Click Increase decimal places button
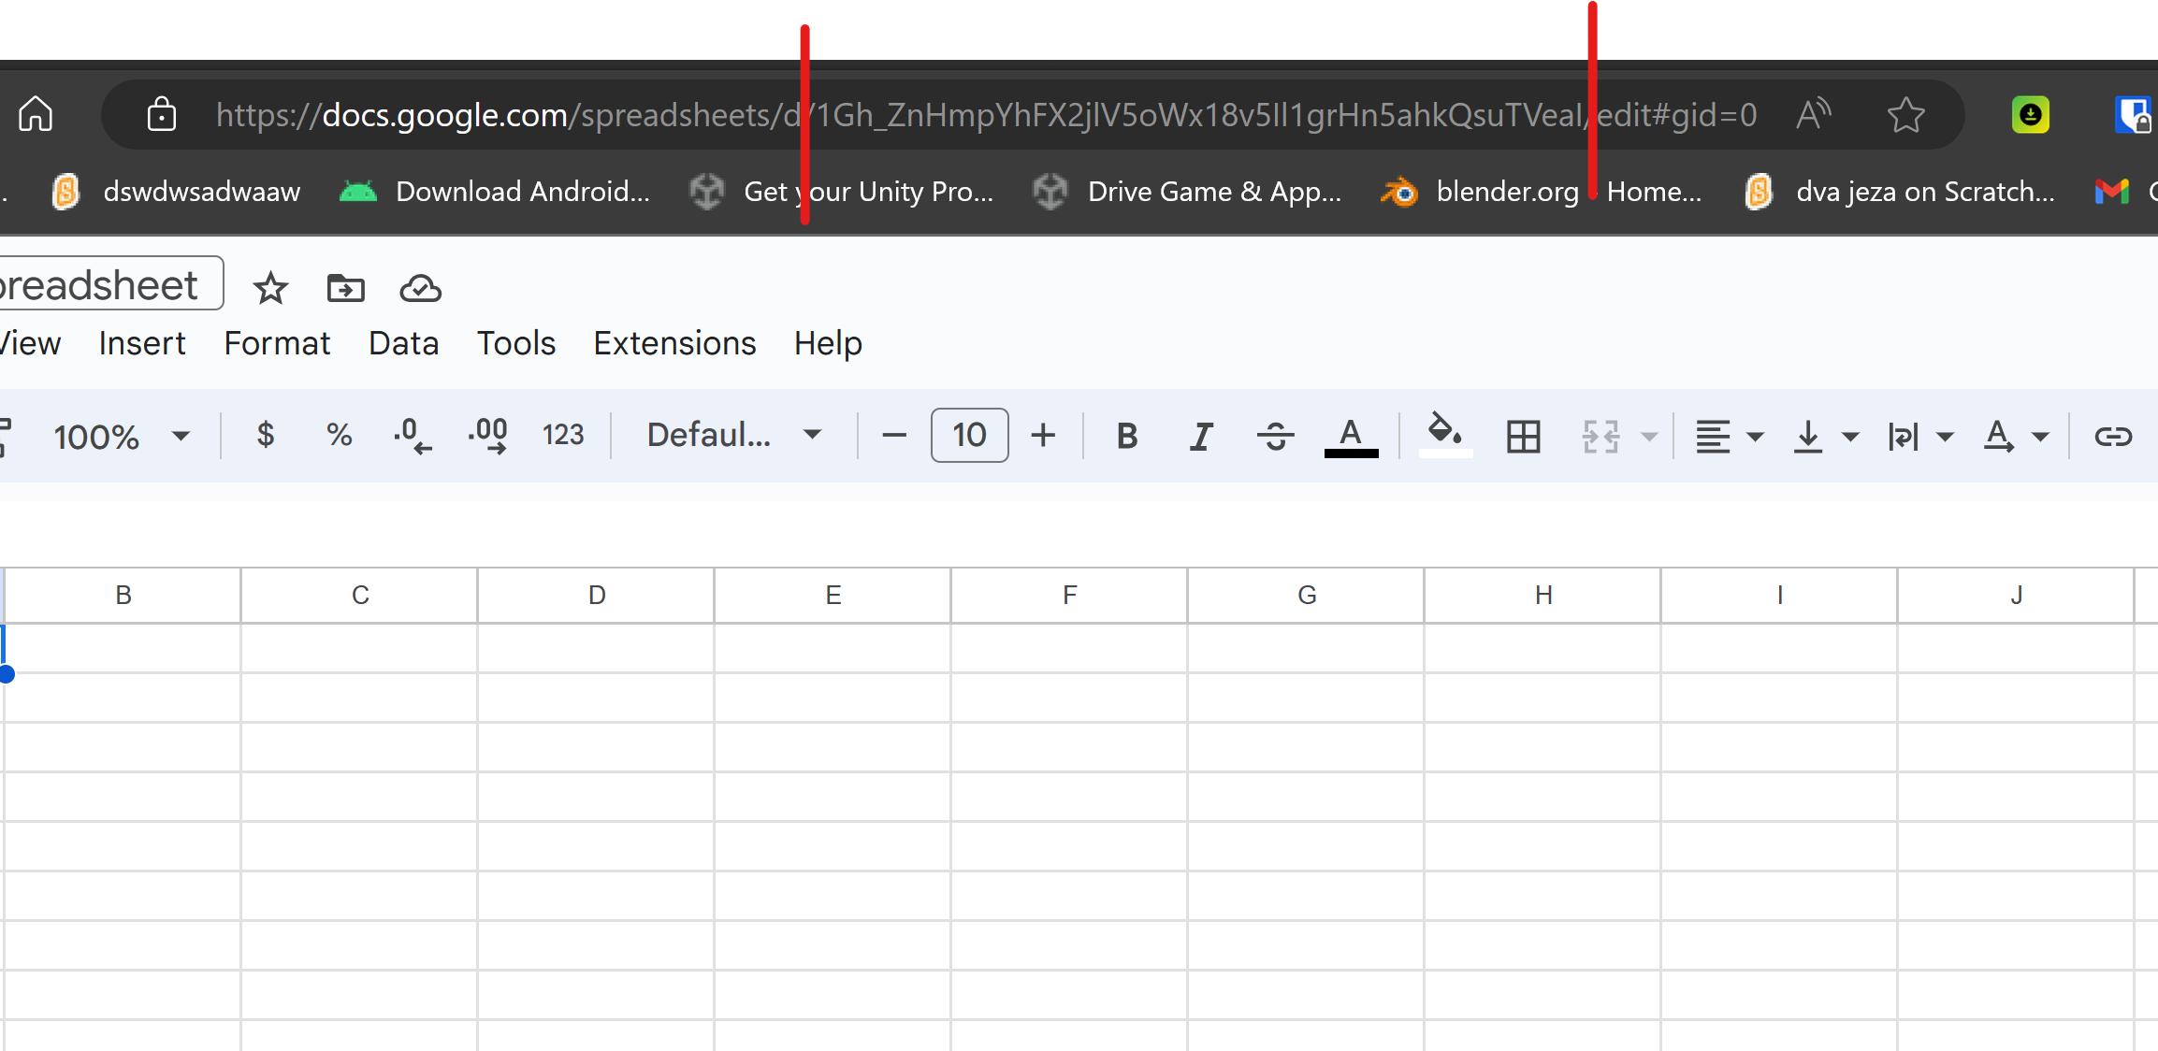 tap(487, 436)
